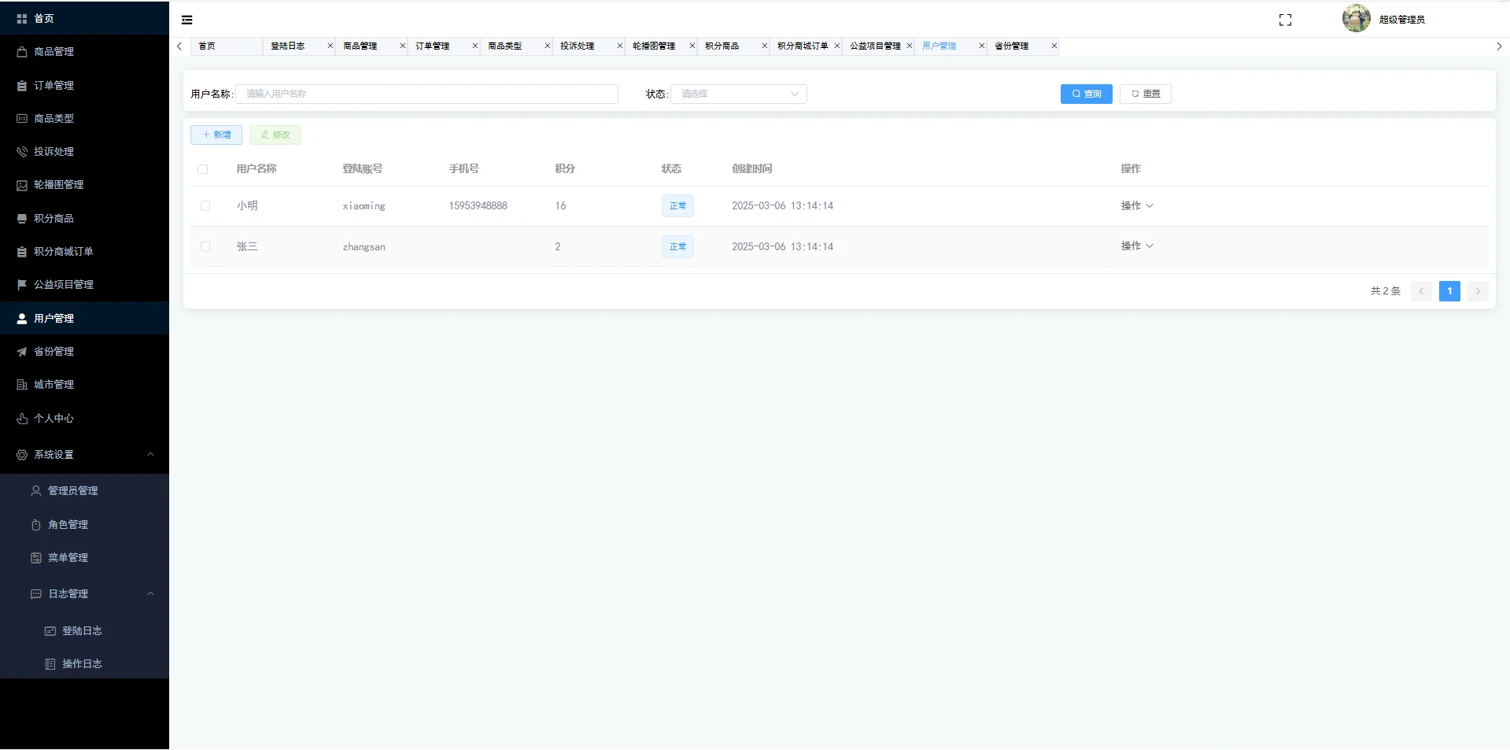This screenshot has width=1510, height=750.
Task: Click the 用户名称 input field
Action: point(427,94)
